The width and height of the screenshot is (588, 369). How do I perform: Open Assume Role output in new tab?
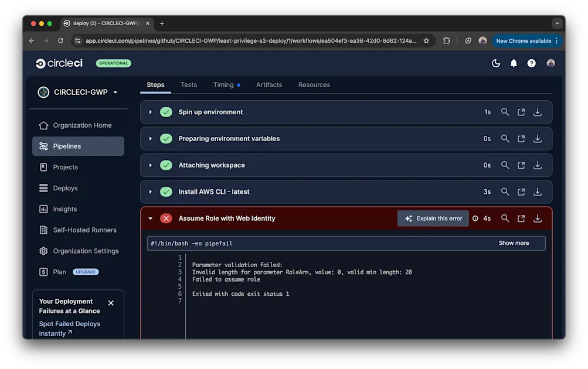521,218
